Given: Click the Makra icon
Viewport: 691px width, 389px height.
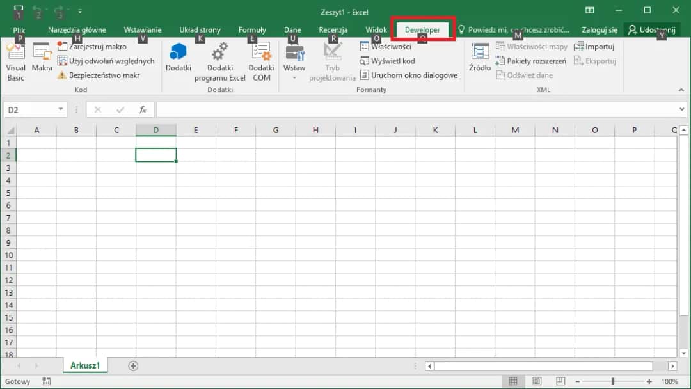Looking at the screenshot, I should [x=41, y=61].
